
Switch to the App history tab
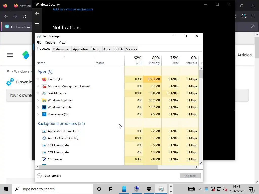point(81,49)
